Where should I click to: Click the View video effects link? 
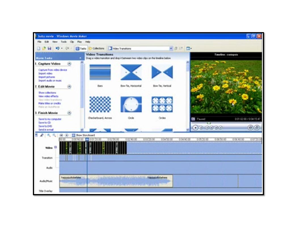pos(48,96)
